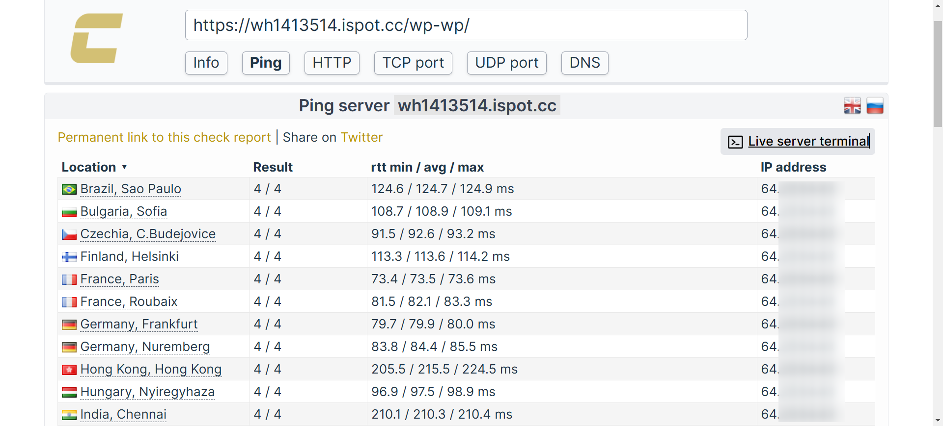
Task: Select the DNS check
Action: (x=584, y=63)
